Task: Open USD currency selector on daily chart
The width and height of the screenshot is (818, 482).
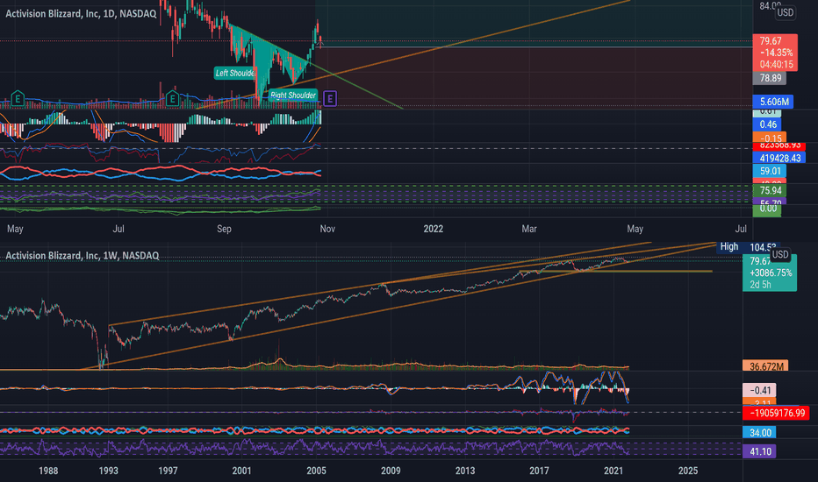Action: coord(786,12)
